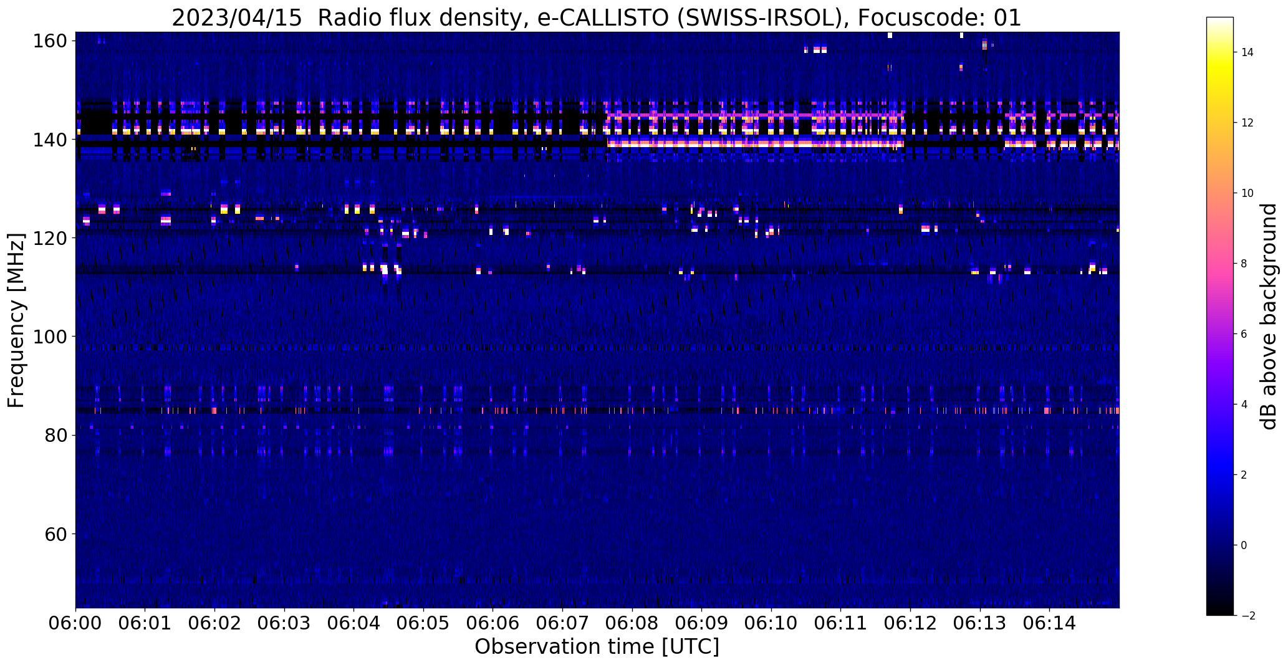Click the colorbar tick label 2
The width and height of the screenshot is (1288, 665).
[1244, 475]
